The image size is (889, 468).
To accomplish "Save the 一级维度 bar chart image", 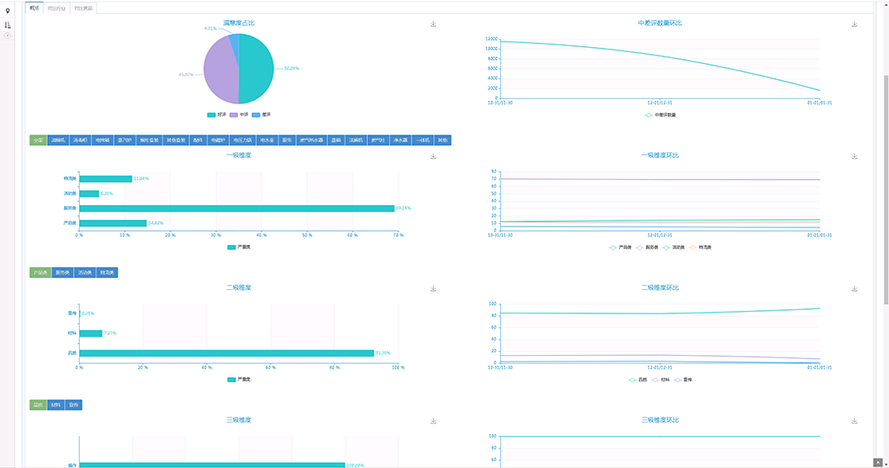I will tap(433, 157).
